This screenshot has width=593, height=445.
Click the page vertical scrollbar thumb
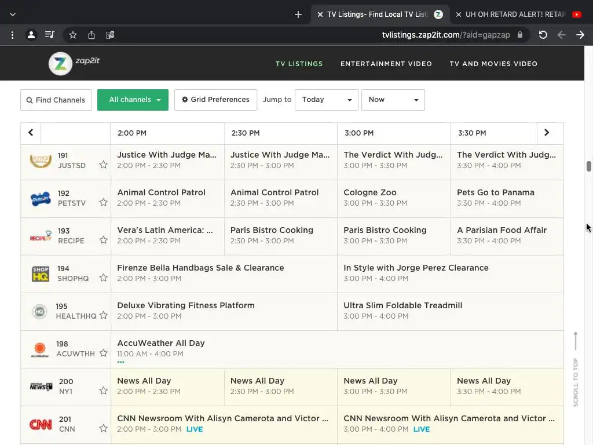click(x=588, y=166)
